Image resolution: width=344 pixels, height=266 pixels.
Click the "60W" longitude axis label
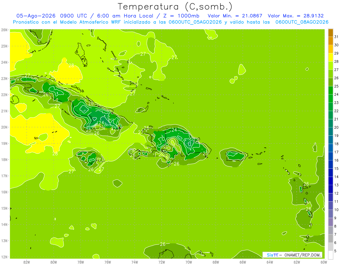[324, 262]
